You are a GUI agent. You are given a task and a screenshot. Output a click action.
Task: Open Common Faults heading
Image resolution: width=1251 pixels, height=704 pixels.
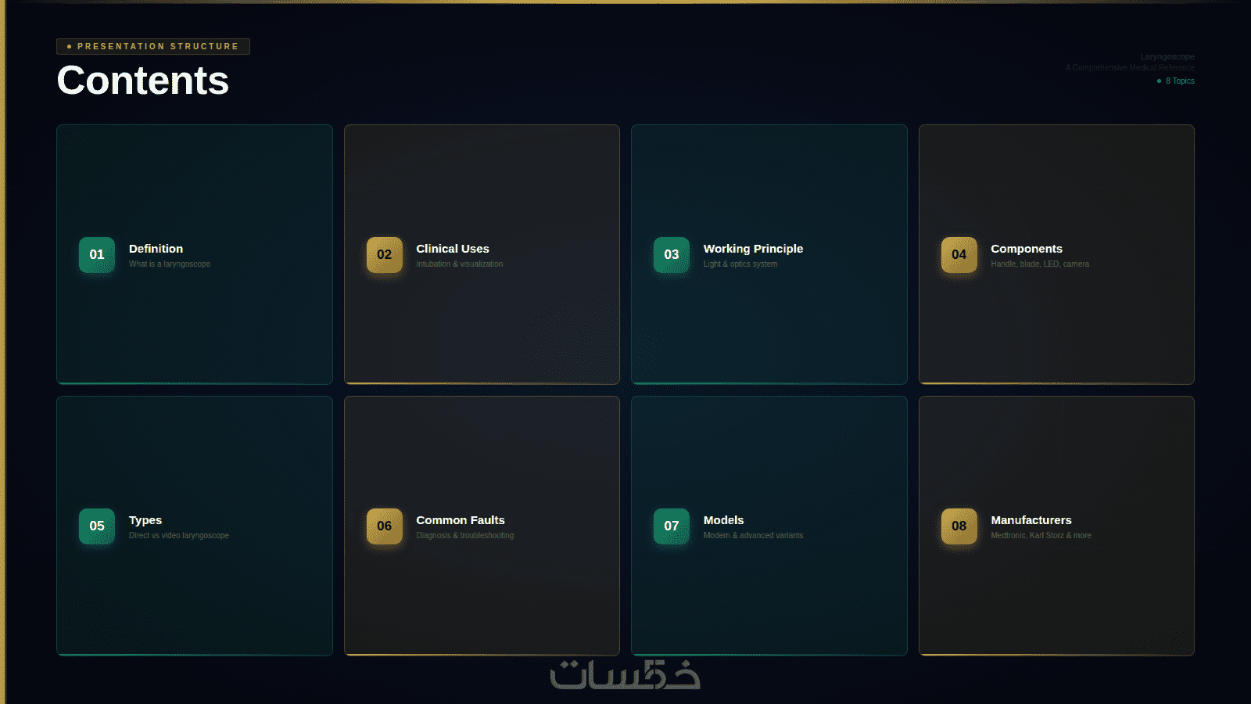pyautogui.click(x=461, y=520)
